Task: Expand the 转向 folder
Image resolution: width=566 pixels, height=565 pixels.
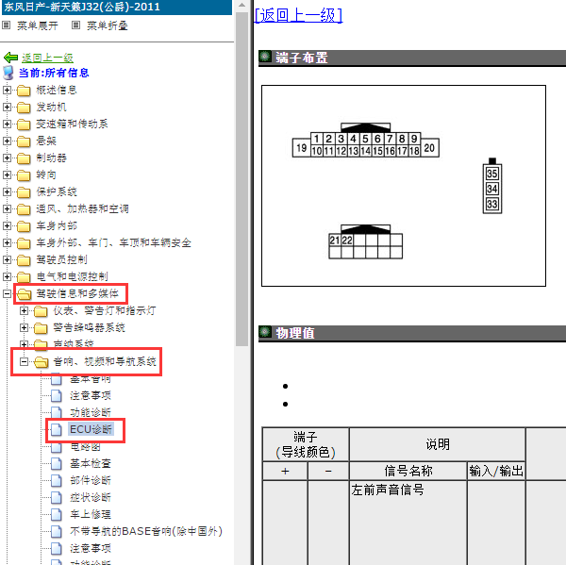Action: click(x=7, y=174)
